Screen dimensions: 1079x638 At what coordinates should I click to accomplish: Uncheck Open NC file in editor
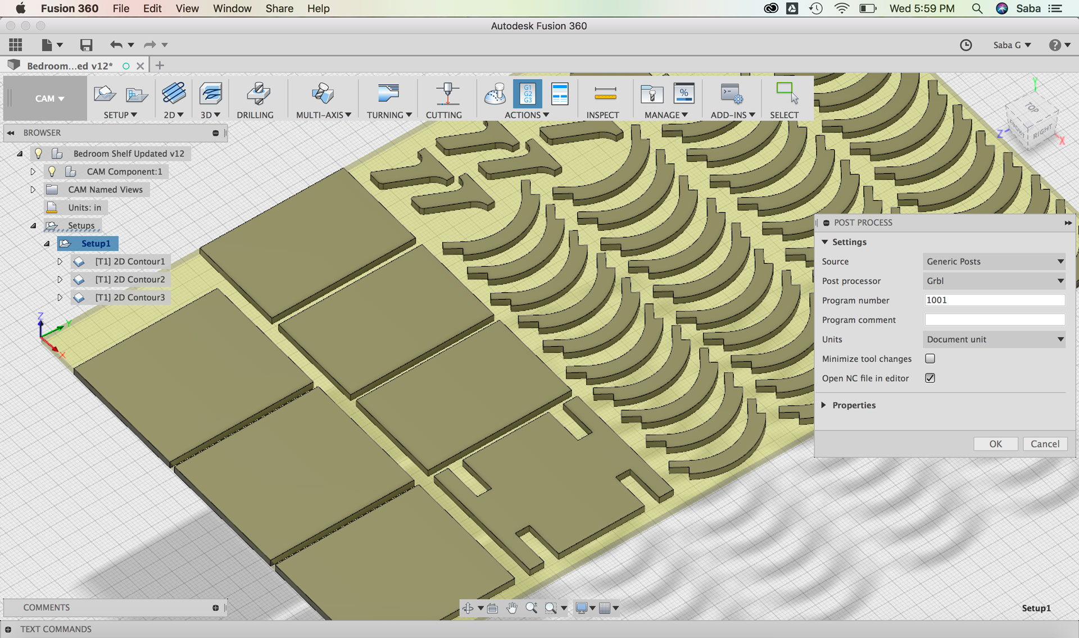point(930,378)
